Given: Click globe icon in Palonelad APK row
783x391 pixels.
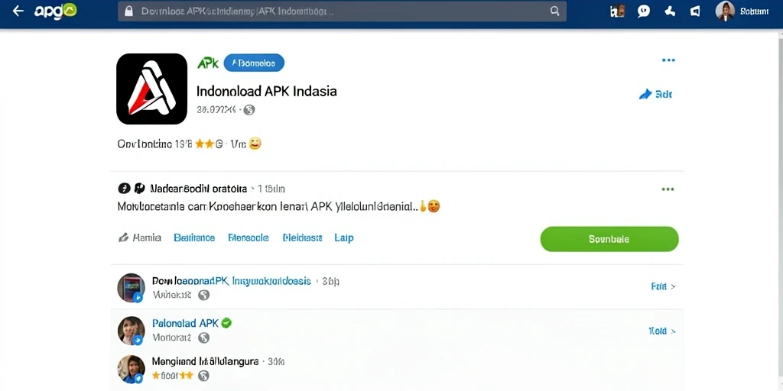Looking at the screenshot, I should 203,338.
